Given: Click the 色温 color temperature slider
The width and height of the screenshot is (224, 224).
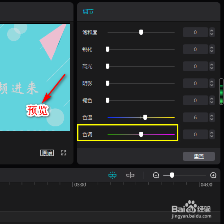Looking at the screenshot, I should [x=141, y=117].
